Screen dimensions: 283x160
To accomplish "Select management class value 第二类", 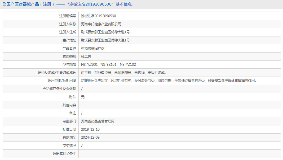I will [x=86, y=56].
